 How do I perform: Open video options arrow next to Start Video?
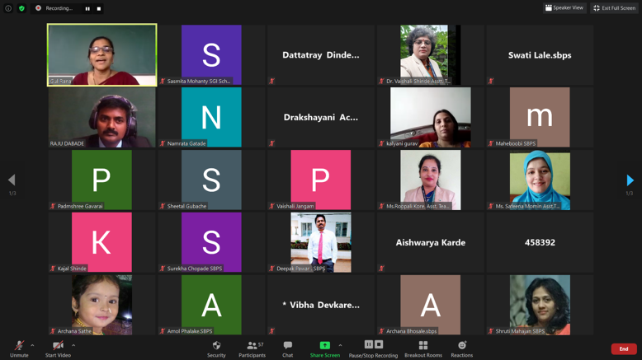click(73, 346)
